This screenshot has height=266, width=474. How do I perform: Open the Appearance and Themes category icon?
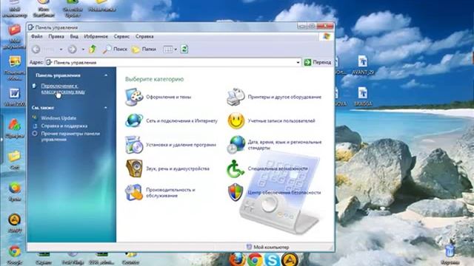pos(134,97)
